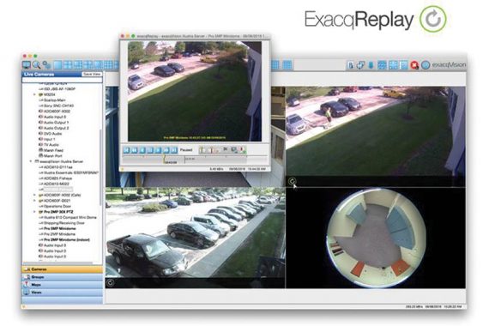489x326 pixels.
Task: Select the single-camera 1x1 layout icon
Action: point(57,65)
